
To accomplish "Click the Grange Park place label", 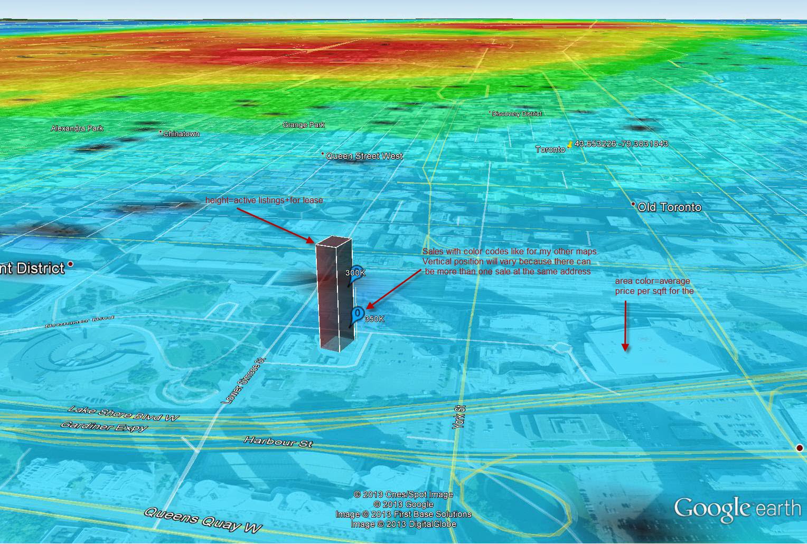I will tap(304, 125).
